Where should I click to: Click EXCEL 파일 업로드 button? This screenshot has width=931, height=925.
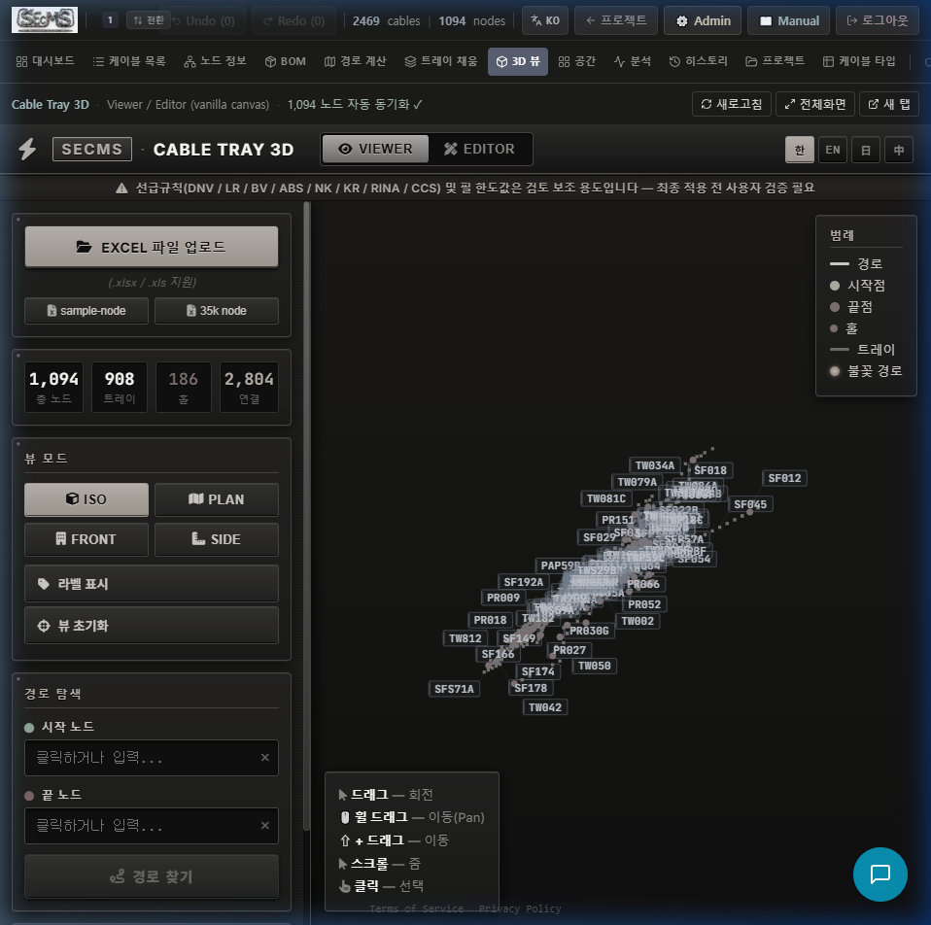[x=152, y=247]
